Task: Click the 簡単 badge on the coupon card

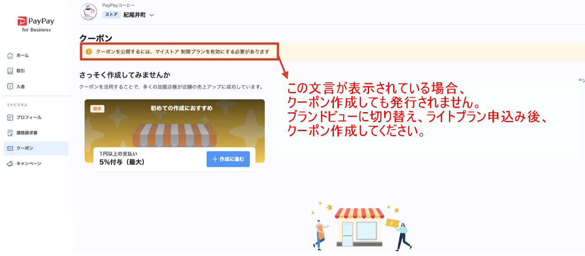Action: pos(97,109)
